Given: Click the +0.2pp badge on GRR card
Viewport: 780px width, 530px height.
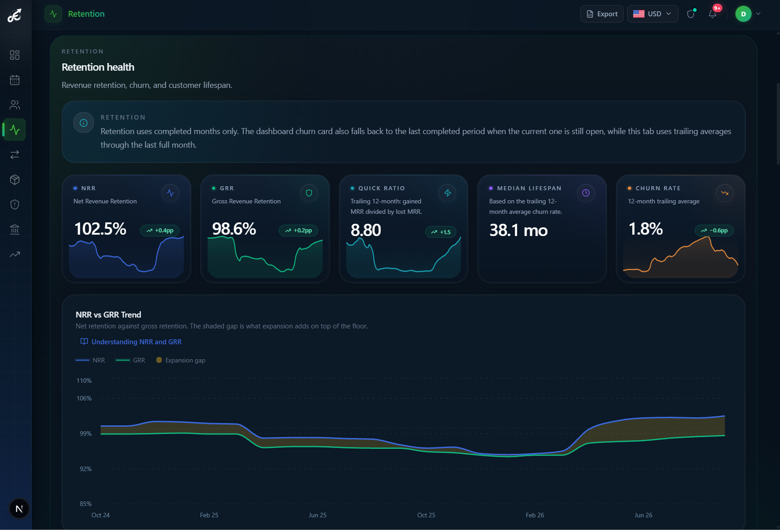Looking at the screenshot, I should click(x=298, y=231).
